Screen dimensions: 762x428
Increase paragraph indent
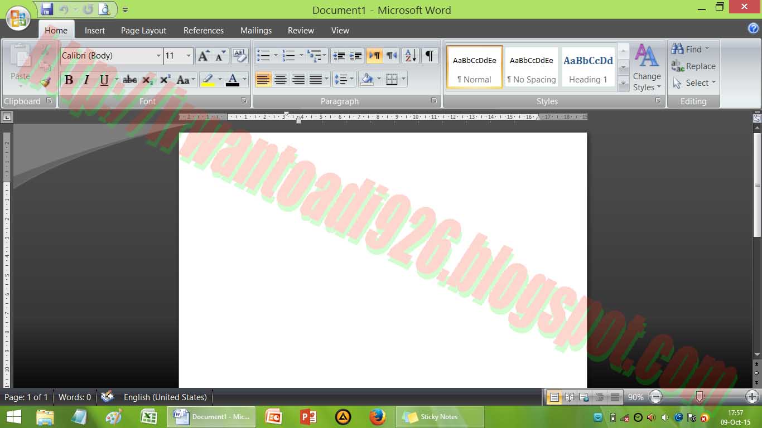355,56
